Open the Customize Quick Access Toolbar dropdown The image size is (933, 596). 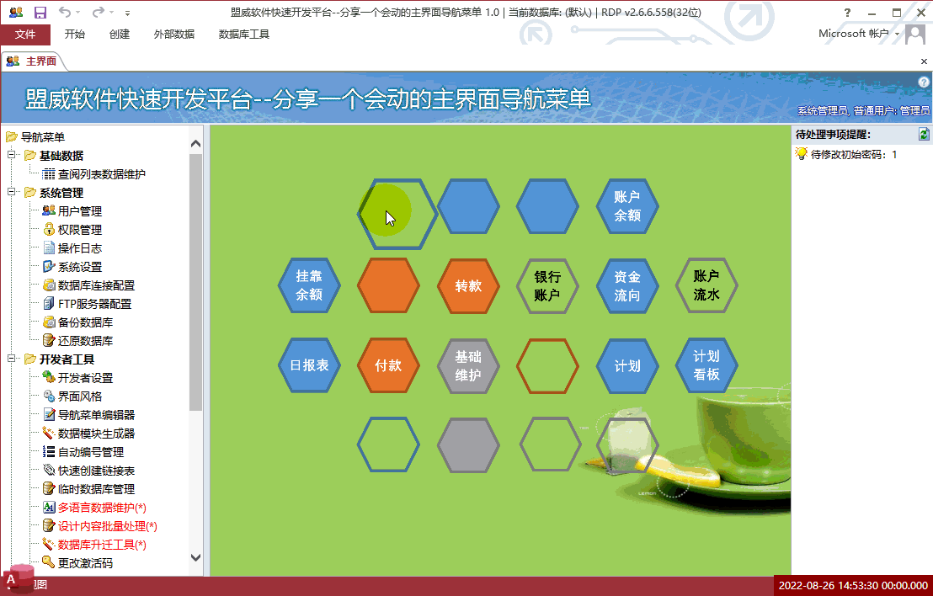pos(127,13)
